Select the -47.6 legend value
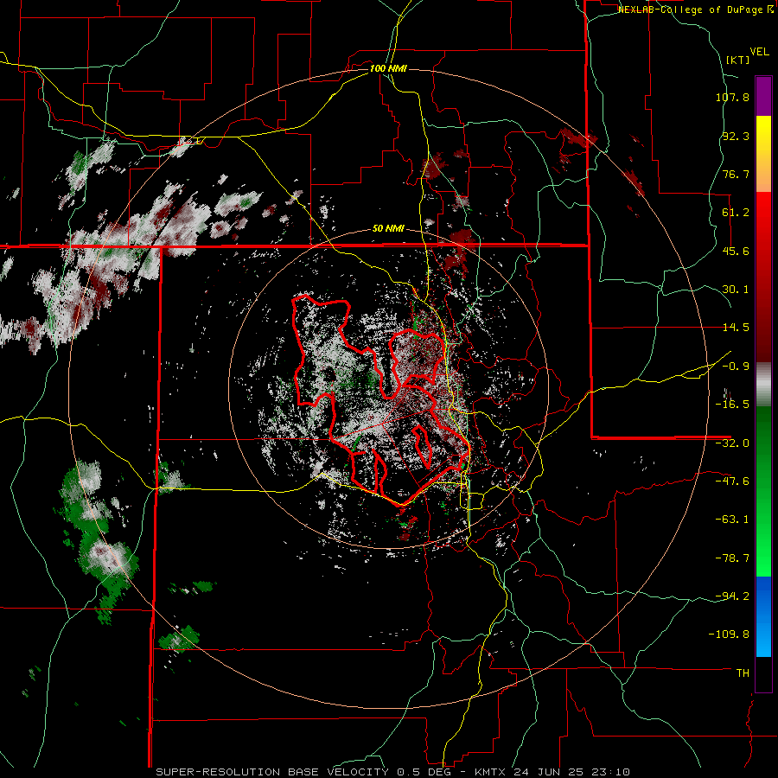This screenshot has width=778, height=778. (x=732, y=481)
